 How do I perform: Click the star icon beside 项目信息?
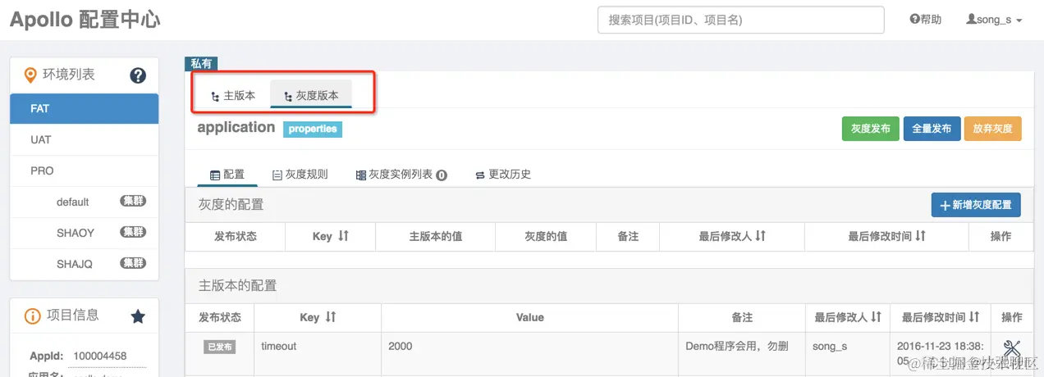(138, 316)
